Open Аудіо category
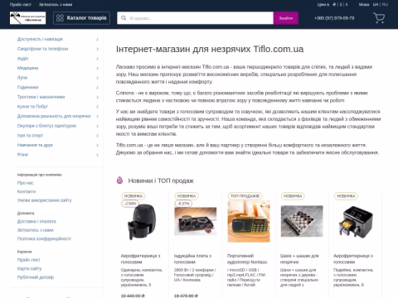The width and height of the screenshot is (398, 298). pos(22,59)
